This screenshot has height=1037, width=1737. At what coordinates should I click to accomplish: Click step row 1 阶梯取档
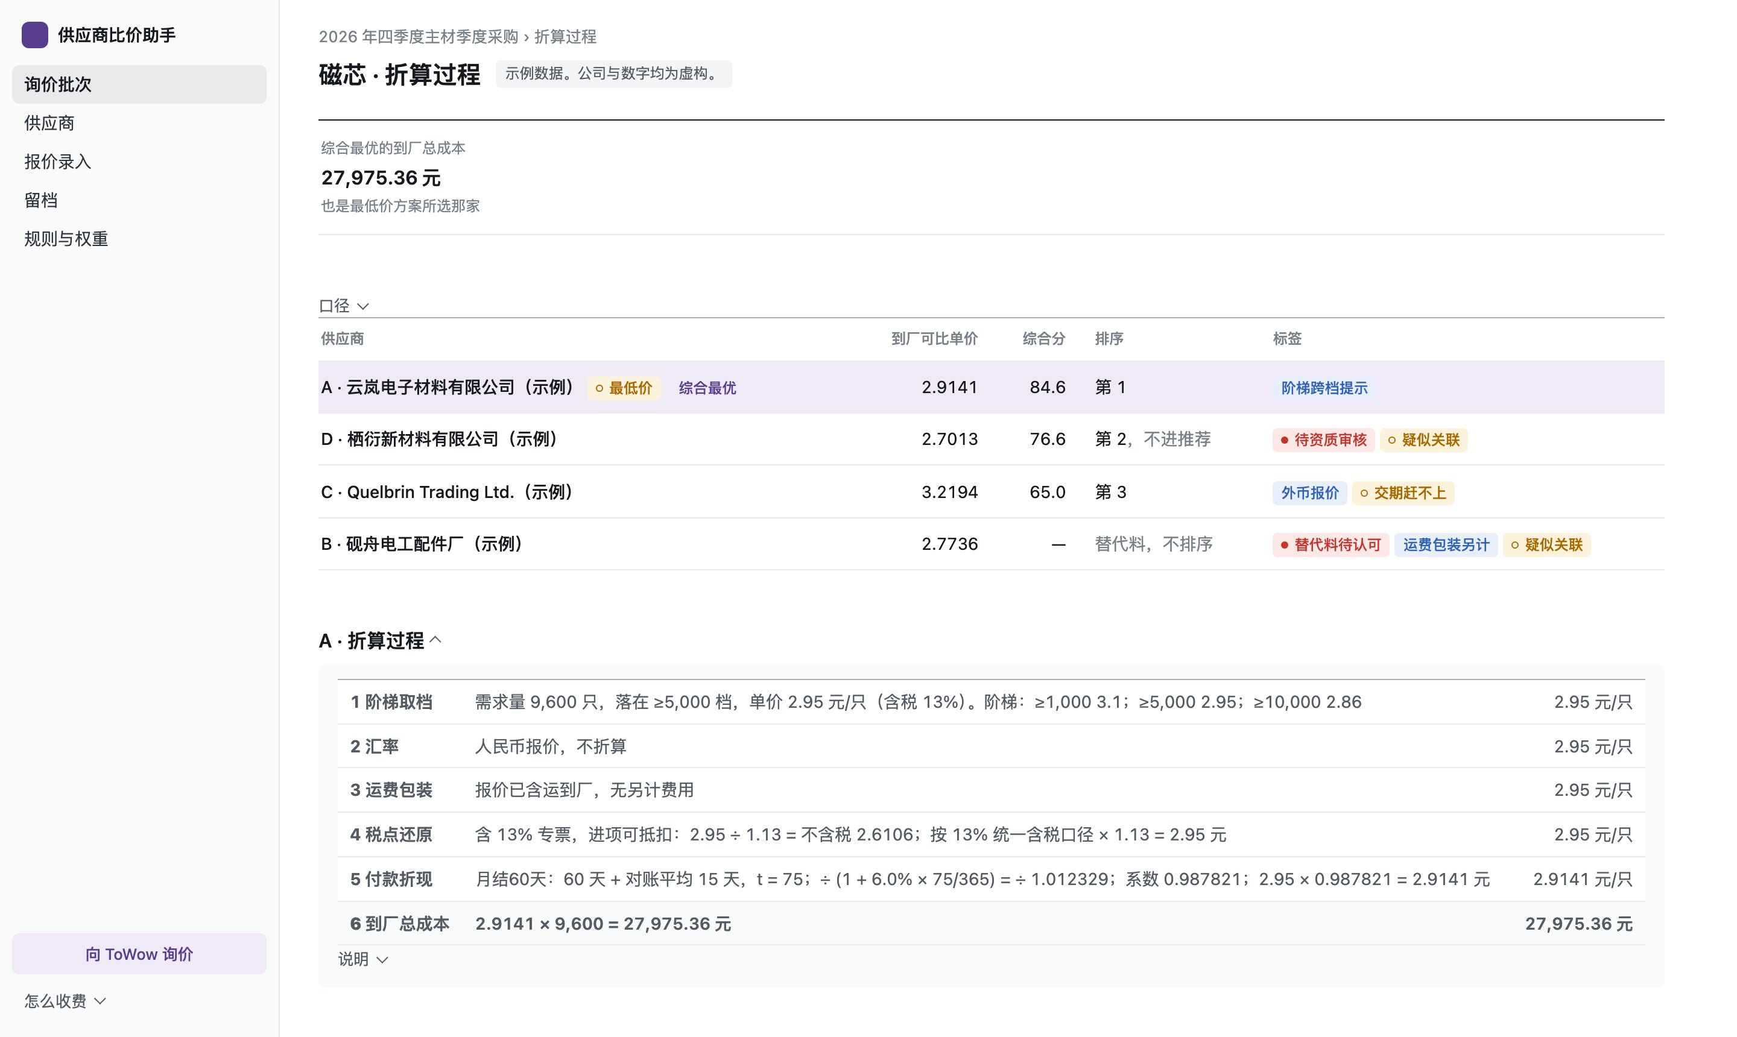pyautogui.click(x=990, y=702)
